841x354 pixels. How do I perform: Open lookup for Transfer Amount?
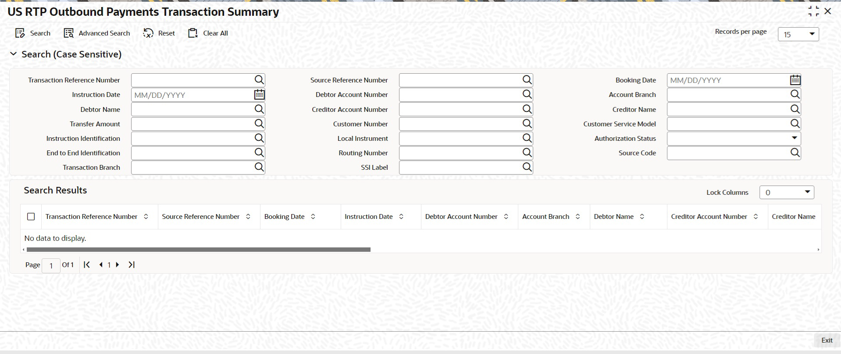(x=259, y=124)
